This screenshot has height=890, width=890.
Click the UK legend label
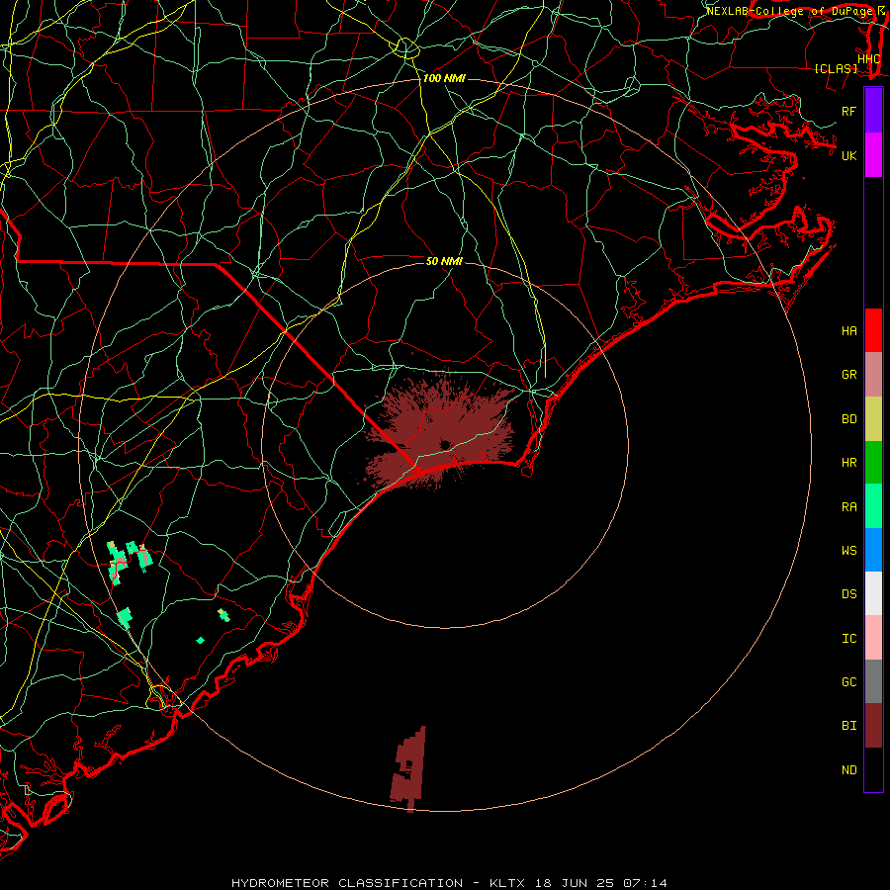tap(849, 155)
